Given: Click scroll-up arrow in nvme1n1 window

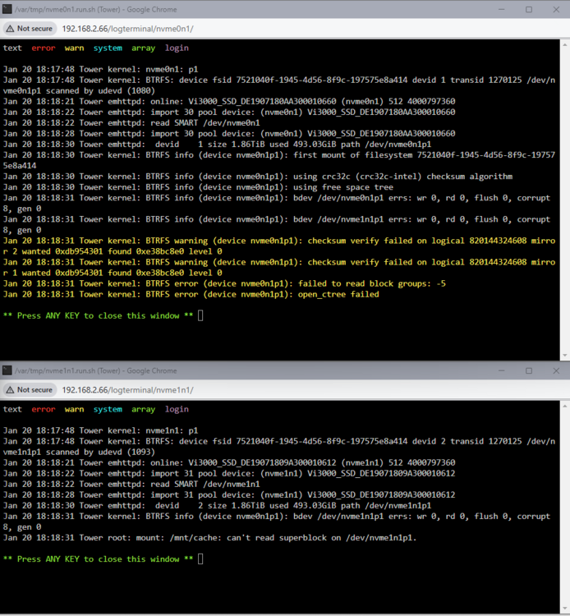Looking at the screenshot, I should click(565, 406).
